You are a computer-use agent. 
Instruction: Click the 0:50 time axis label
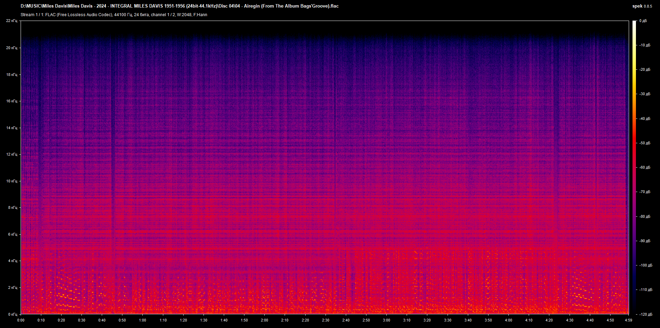[122, 320]
